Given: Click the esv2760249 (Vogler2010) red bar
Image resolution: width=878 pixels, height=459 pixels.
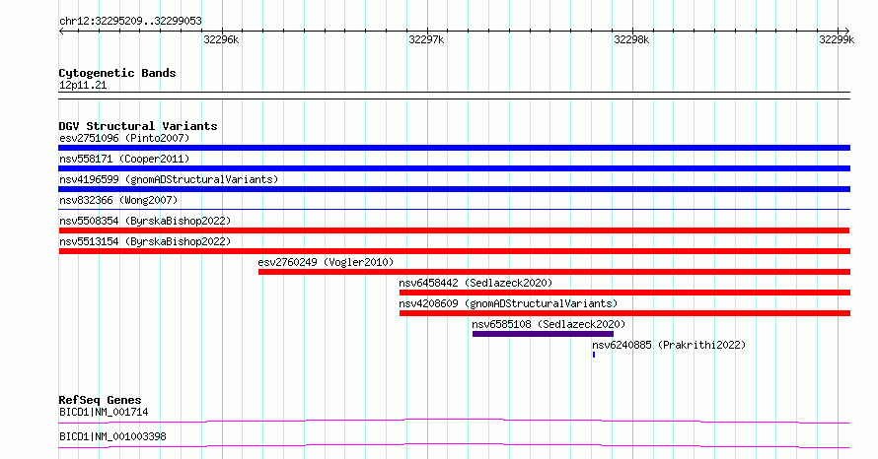Looking at the screenshot, I should tap(554, 272).
